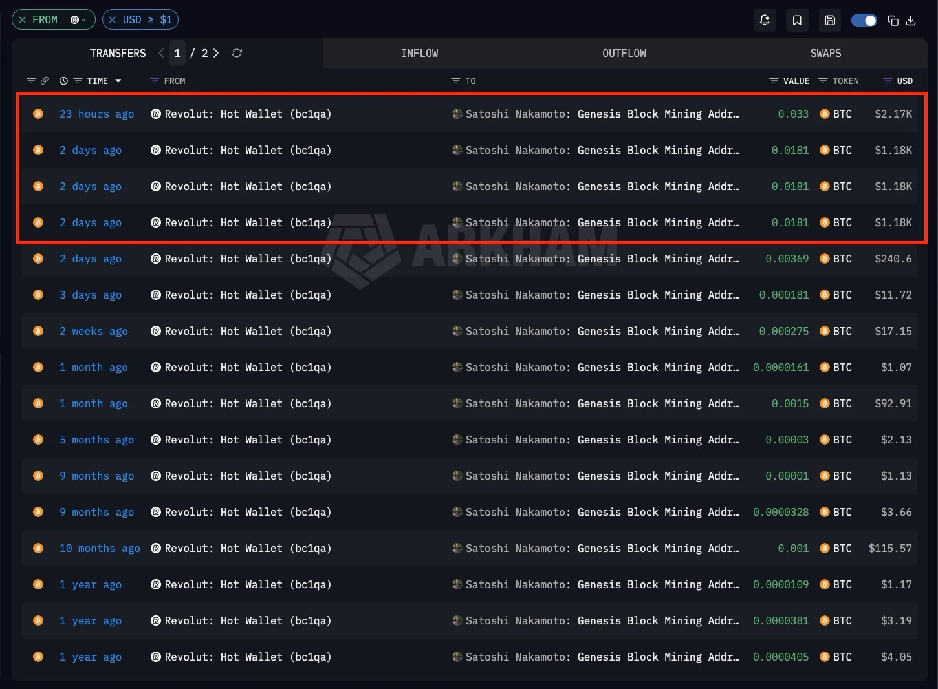Select the 0.00001 value cell
The width and height of the screenshot is (938, 689).
tap(787, 476)
